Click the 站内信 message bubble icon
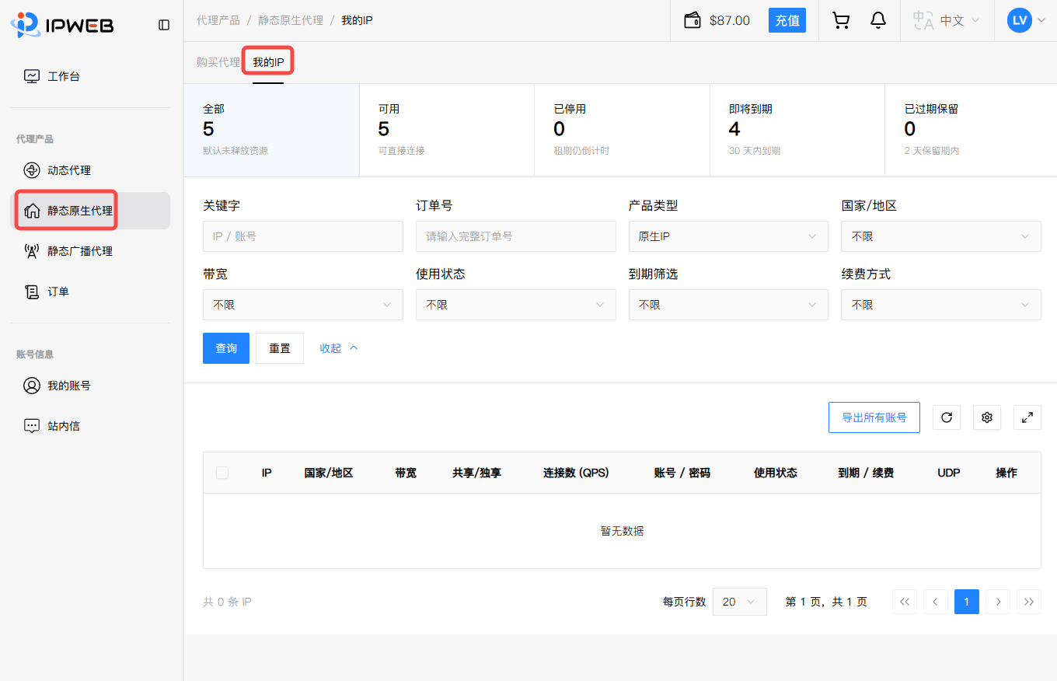Viewport: 1057px width, 681px height. pos(32,426)
